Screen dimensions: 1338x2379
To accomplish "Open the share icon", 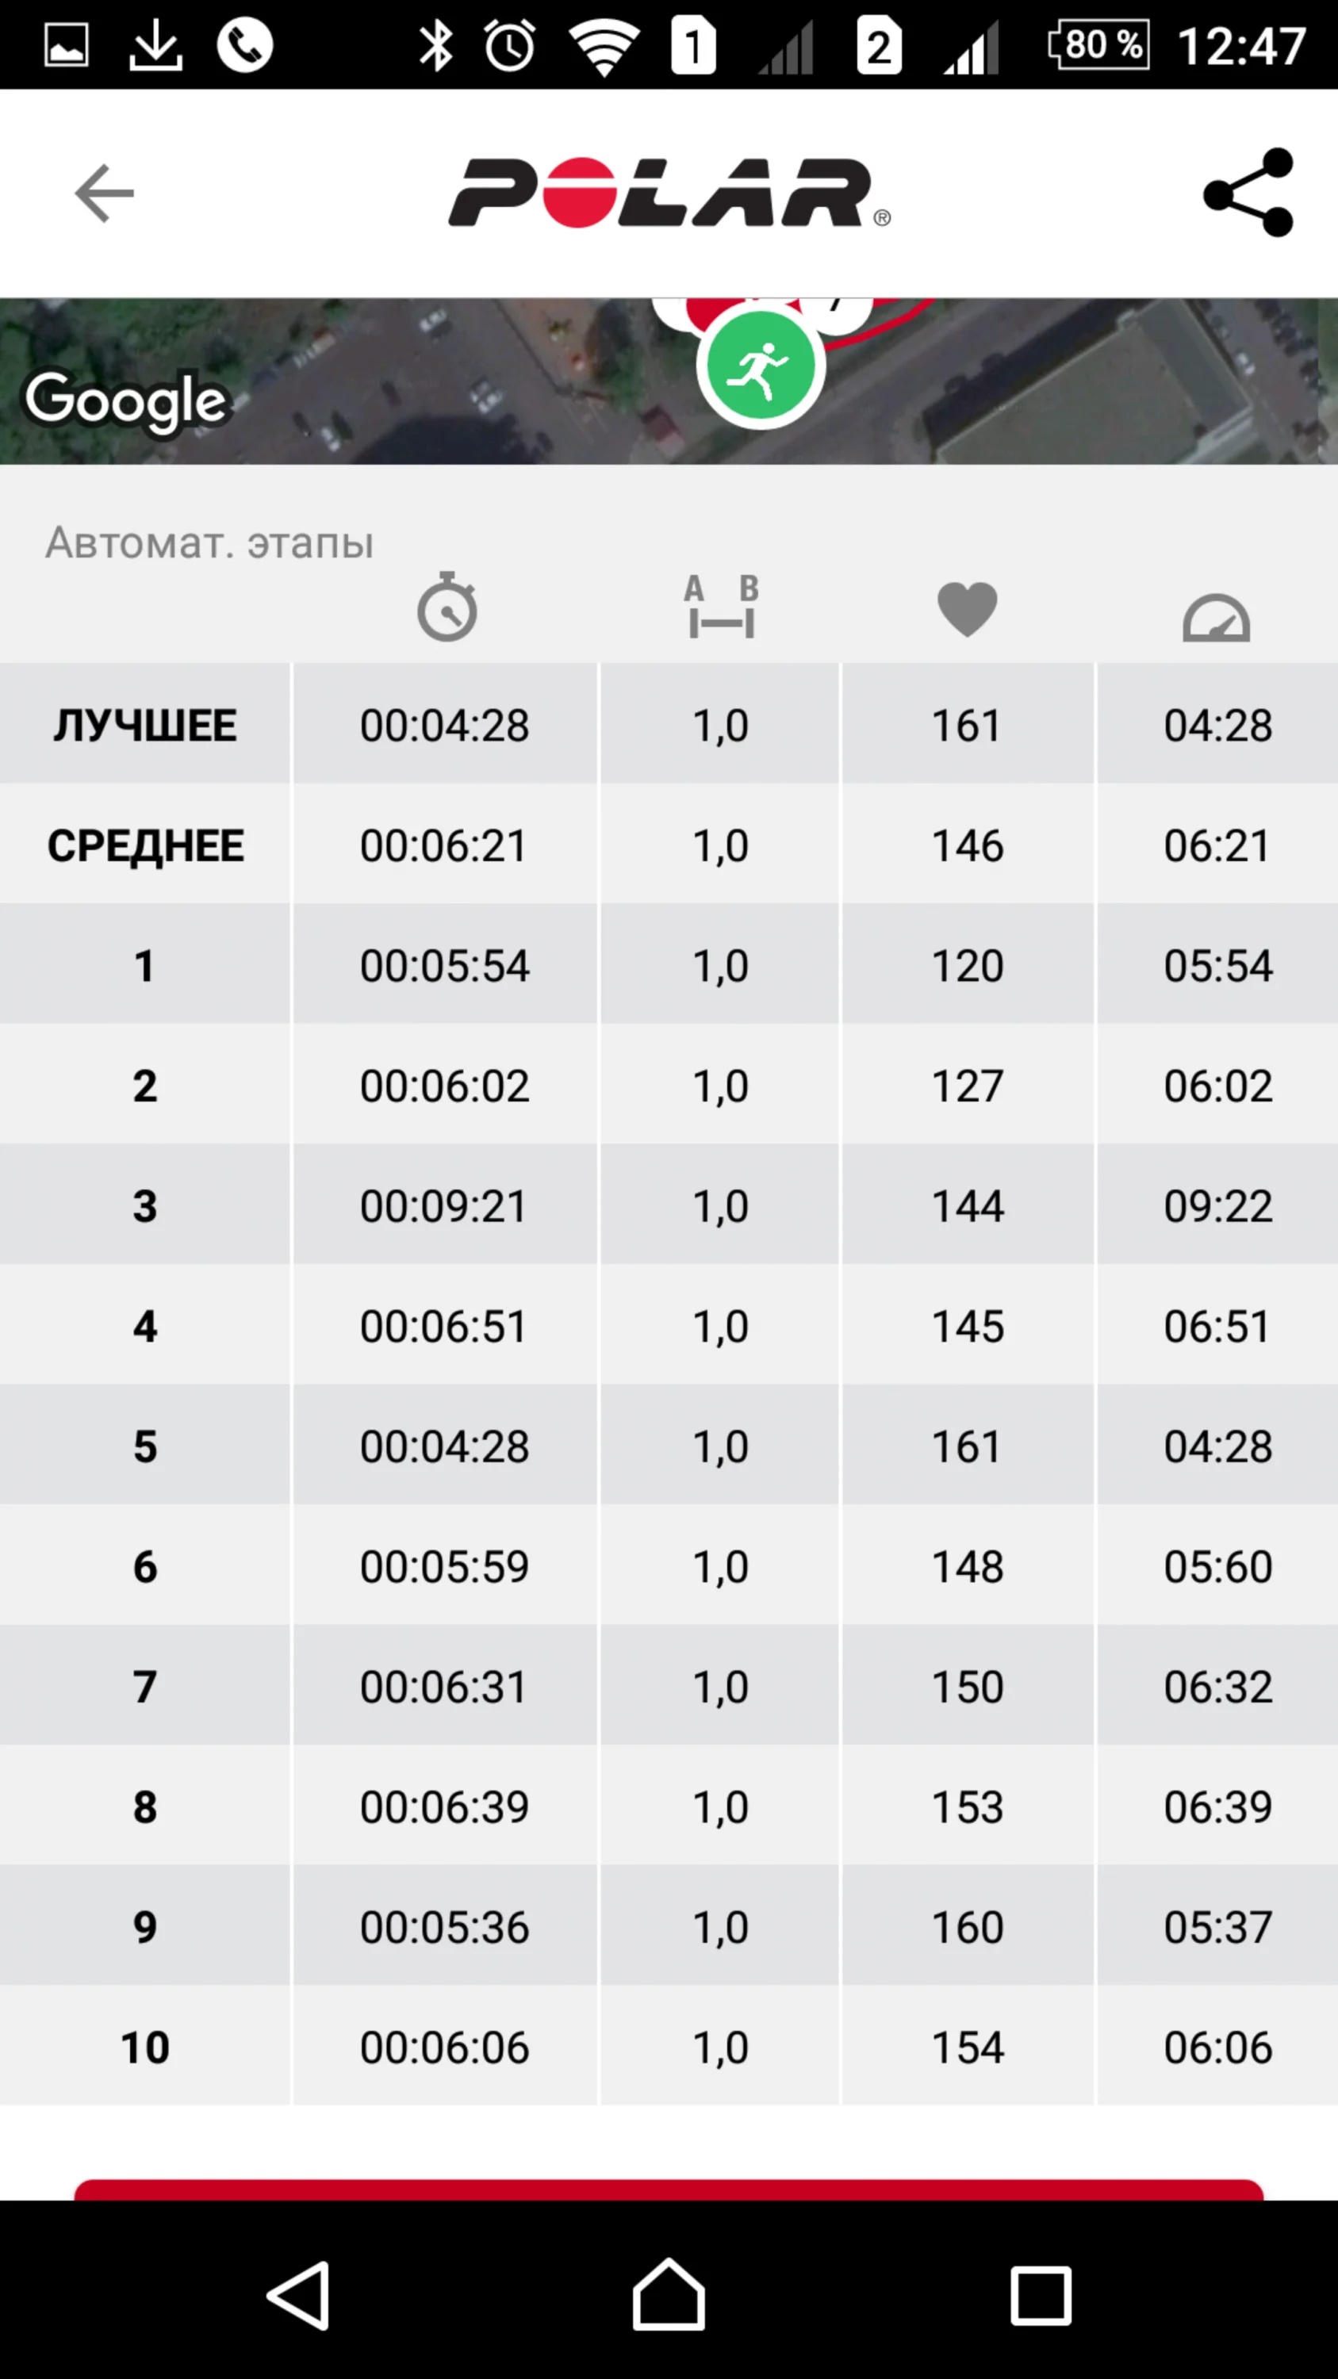I will click(1248, 193).
